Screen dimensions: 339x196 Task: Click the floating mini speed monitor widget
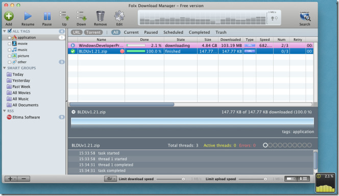point(325,183)
